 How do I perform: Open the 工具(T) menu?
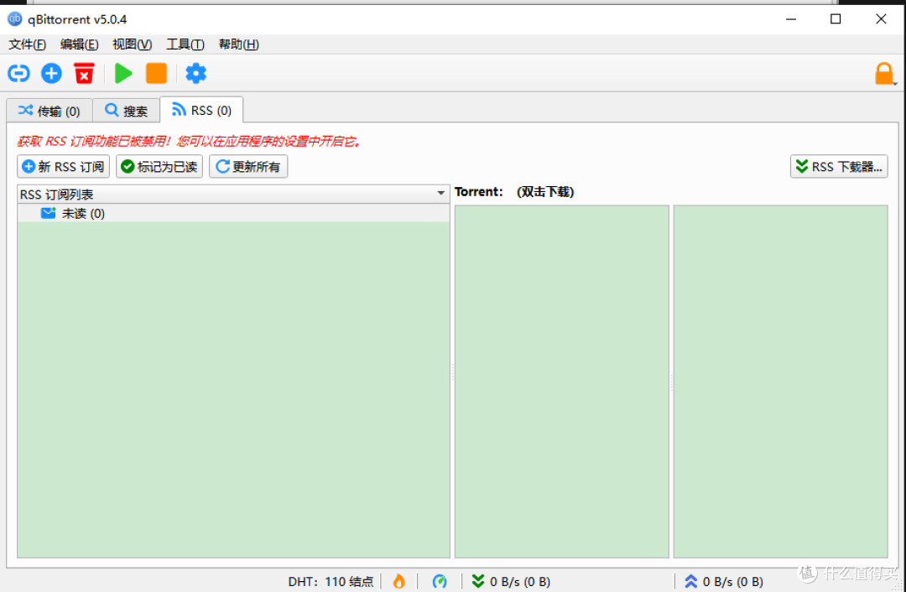point(185,44)
